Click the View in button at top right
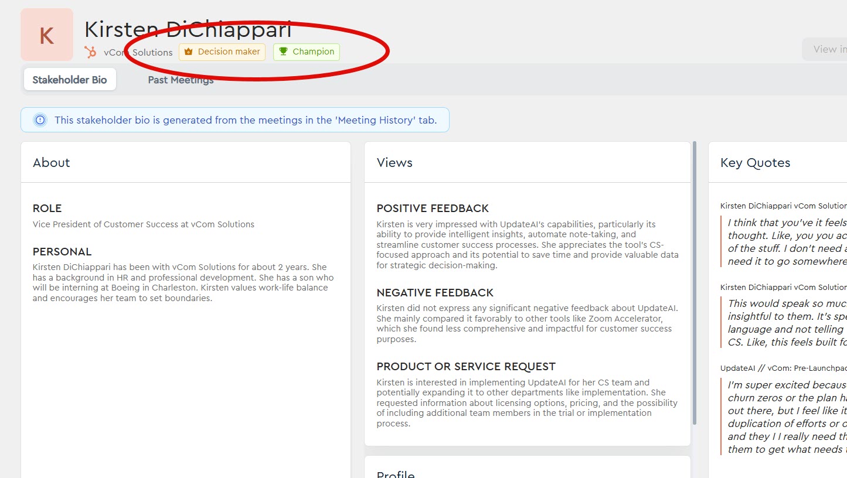 [x=824, y=49]
